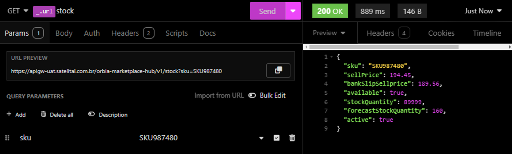
Task: Click Import from URL
Action: (219, 95)
